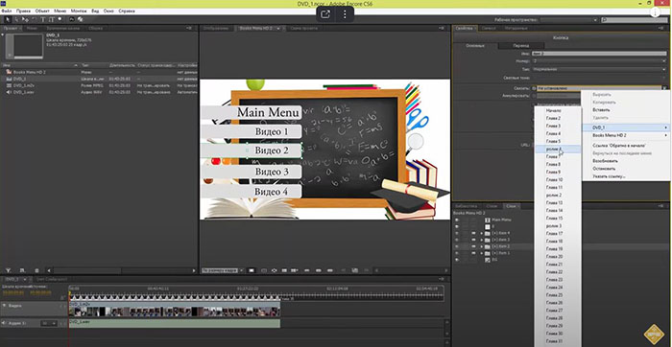
Task: Click the BG layer image icon
Action: click(488, 260)
